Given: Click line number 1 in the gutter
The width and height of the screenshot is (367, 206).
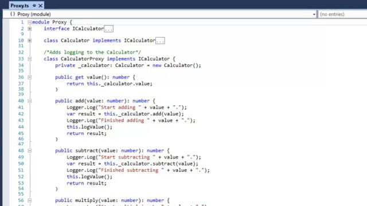Looking at the screenshot, I should point(22,22).
